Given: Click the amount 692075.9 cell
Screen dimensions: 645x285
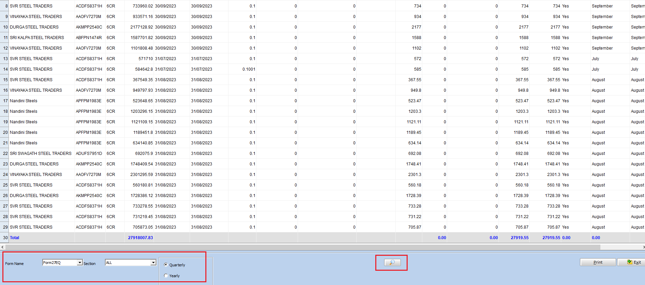Looking at the screenshot, I should pos(139,153).
